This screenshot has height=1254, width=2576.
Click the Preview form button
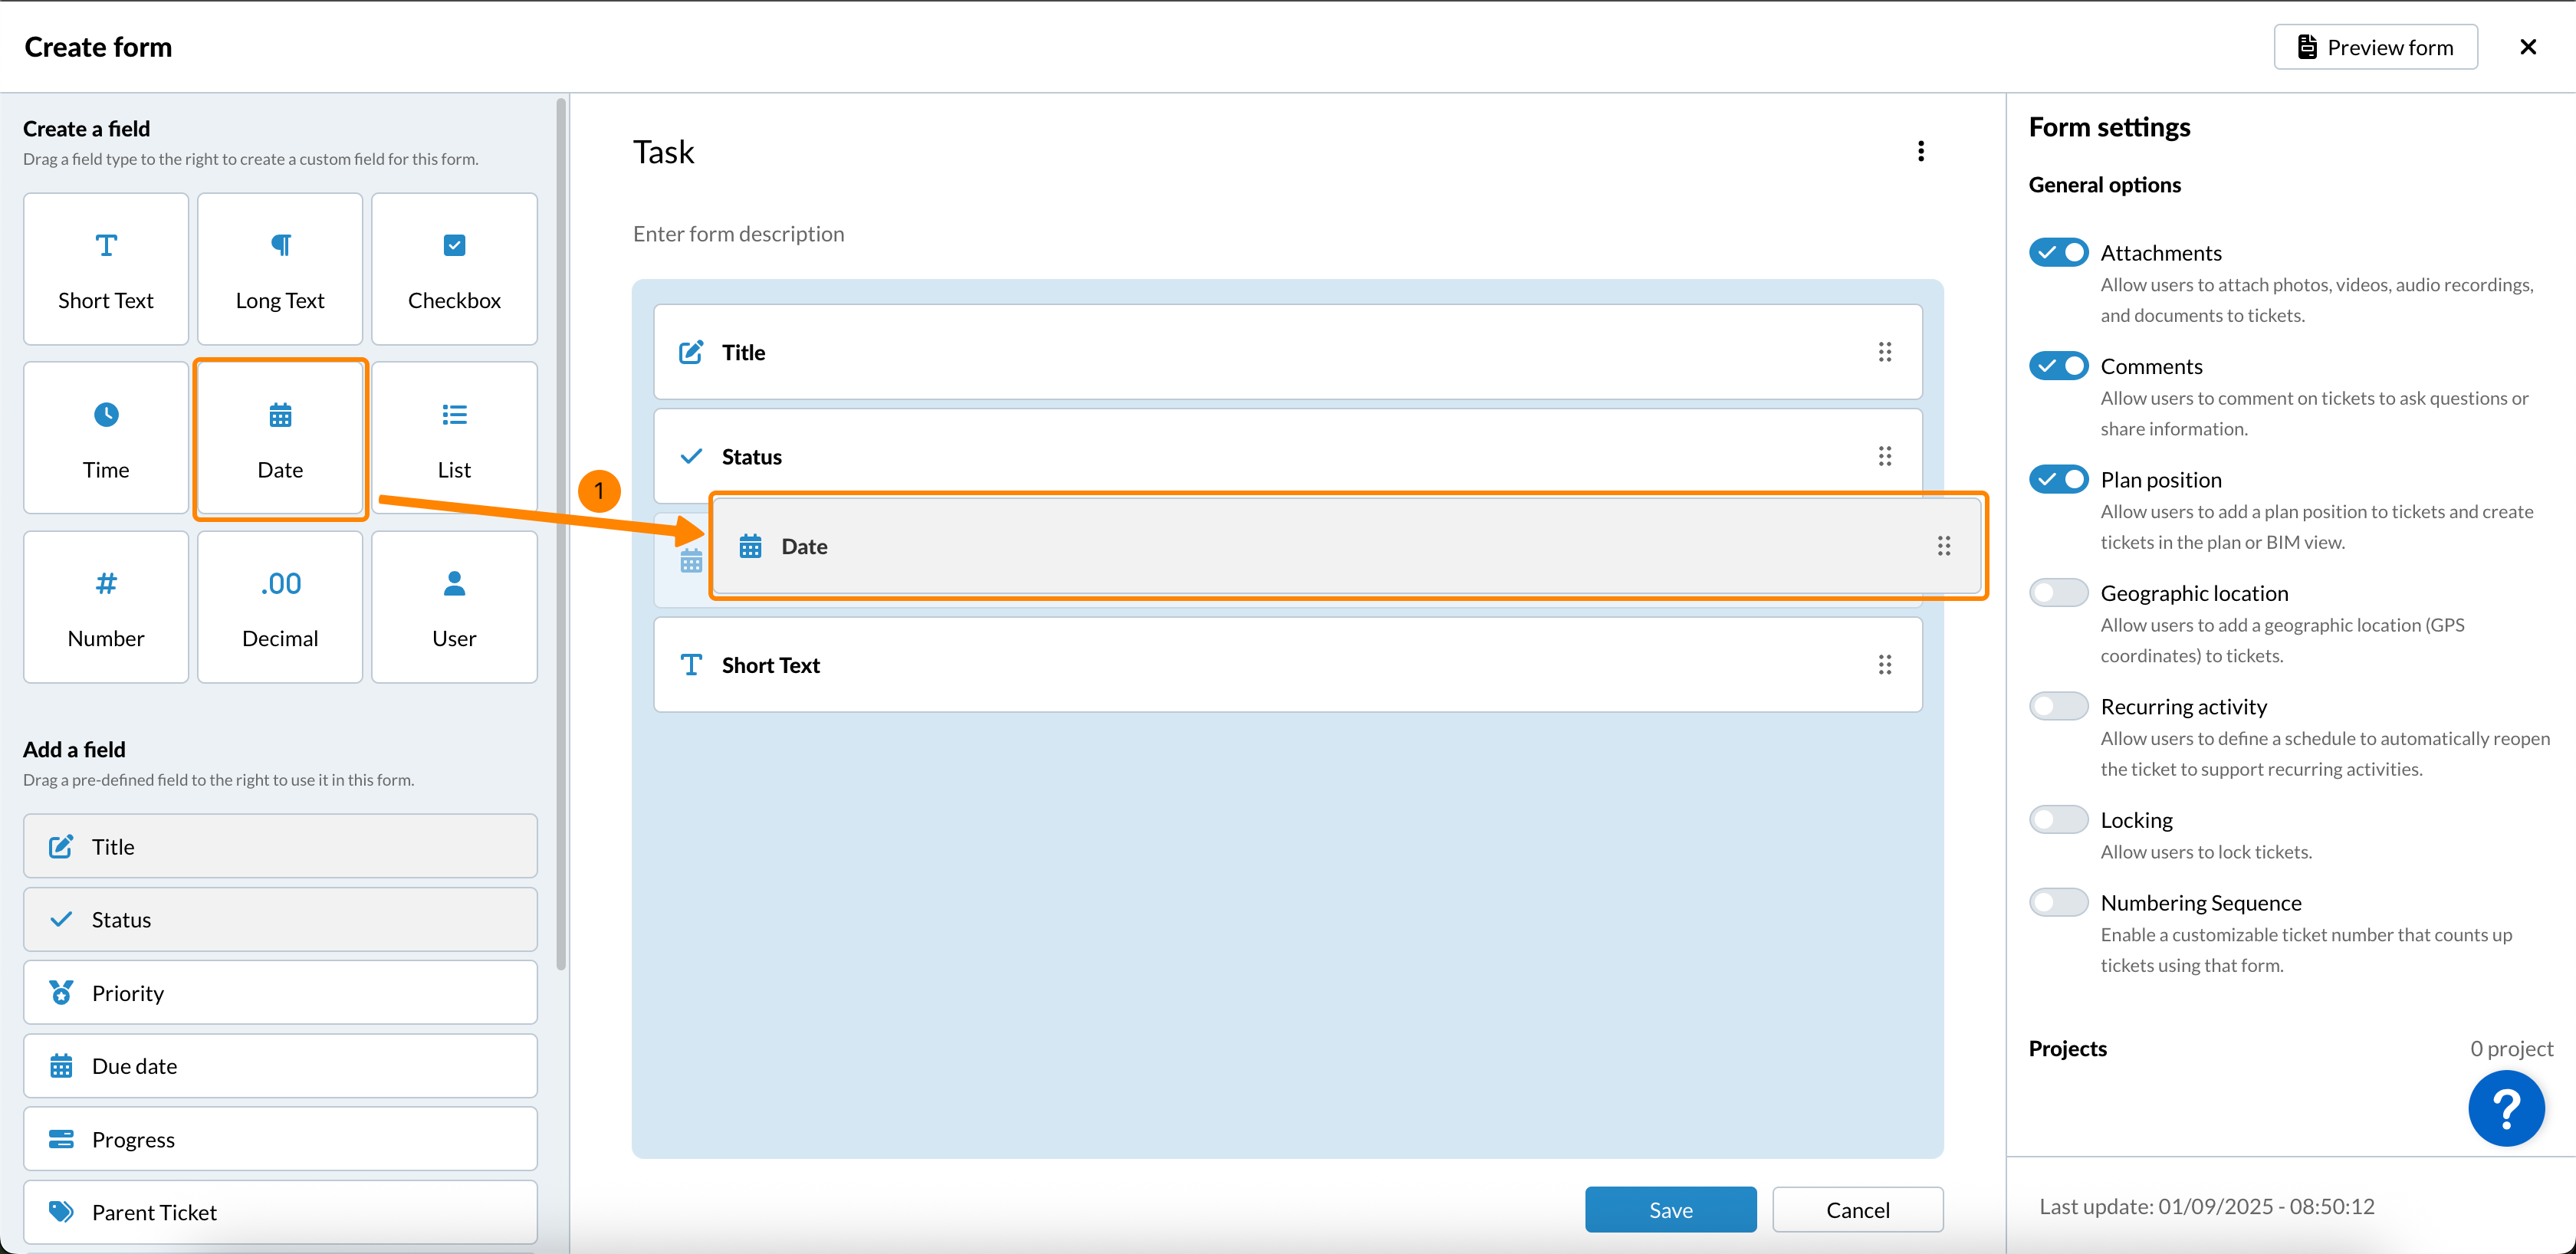(x=2375, y=47)
